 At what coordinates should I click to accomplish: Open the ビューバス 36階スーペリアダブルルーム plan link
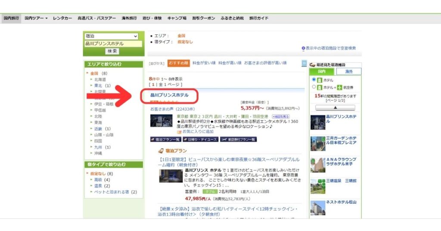[229, 162]
